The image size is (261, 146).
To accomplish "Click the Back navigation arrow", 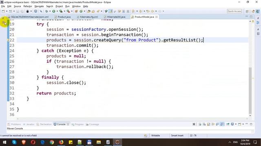I will click(152, 11).
